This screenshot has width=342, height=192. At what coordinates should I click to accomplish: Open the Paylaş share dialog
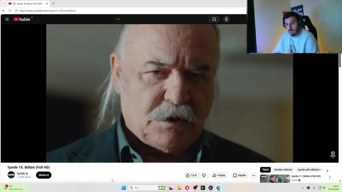(219, 175)
